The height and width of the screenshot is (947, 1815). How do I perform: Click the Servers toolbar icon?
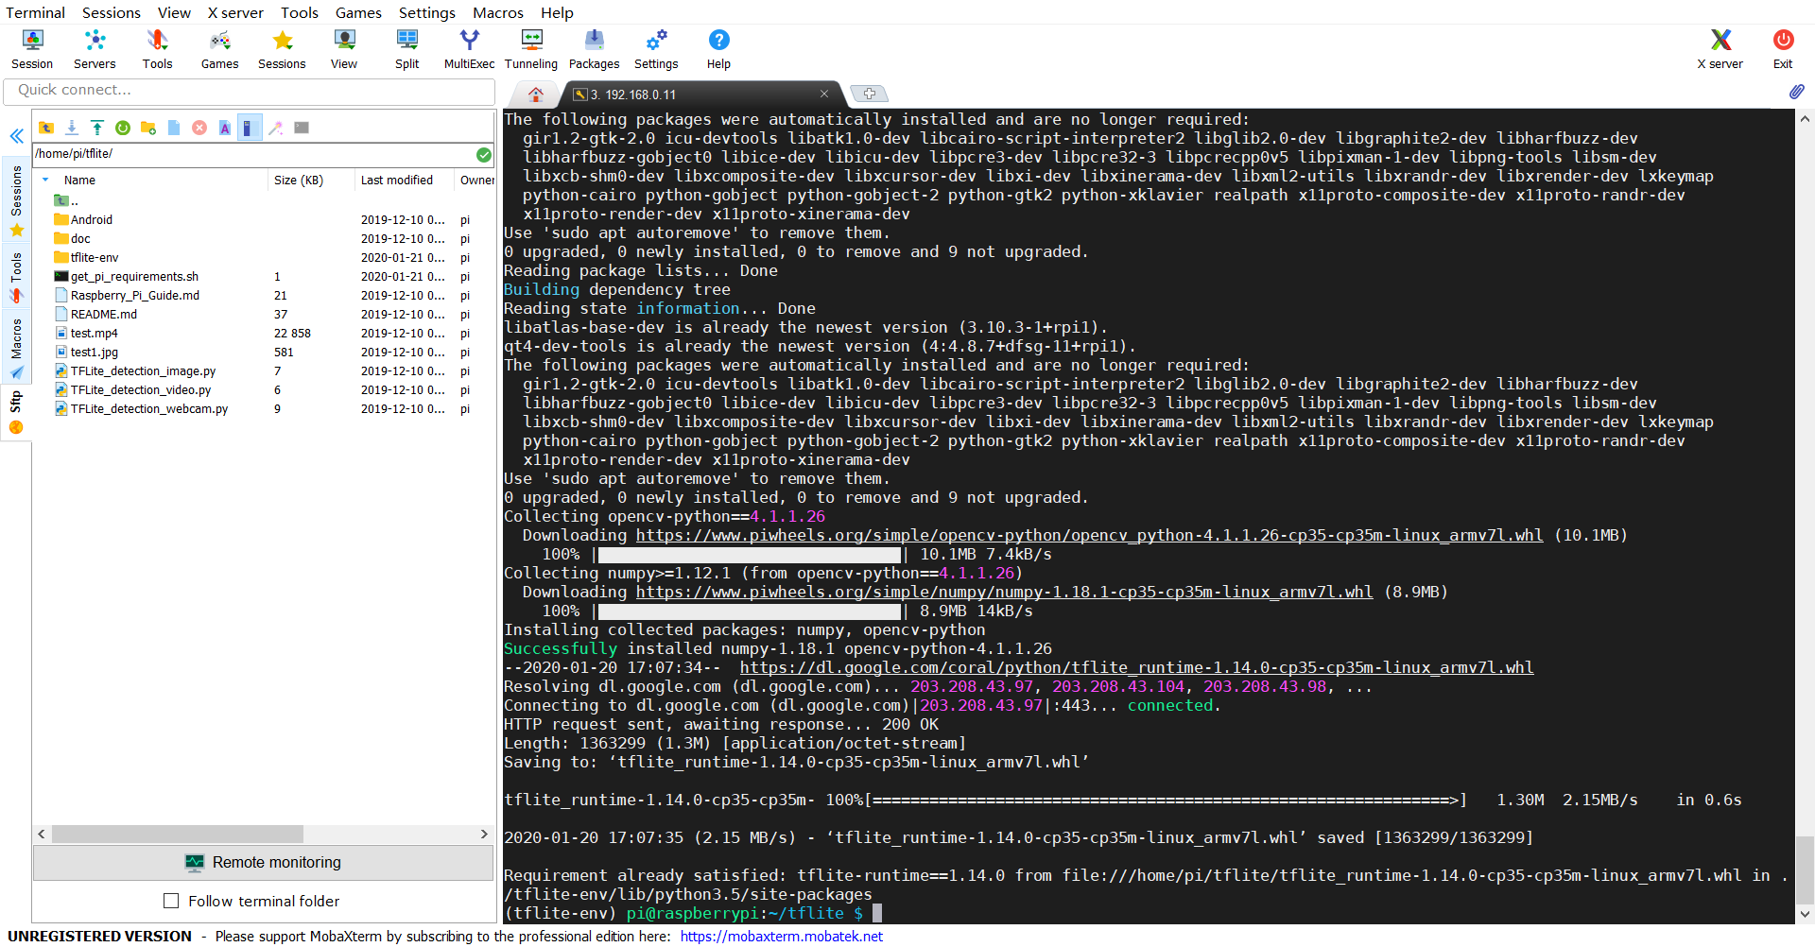[95, 49]
